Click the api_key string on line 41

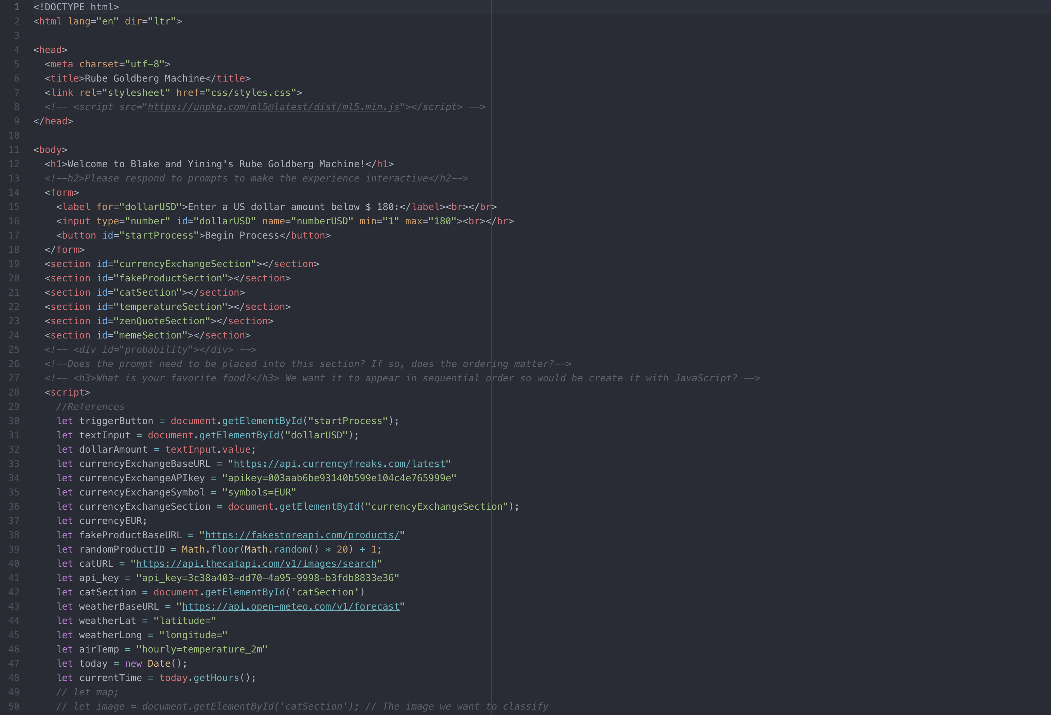point(268,578)
